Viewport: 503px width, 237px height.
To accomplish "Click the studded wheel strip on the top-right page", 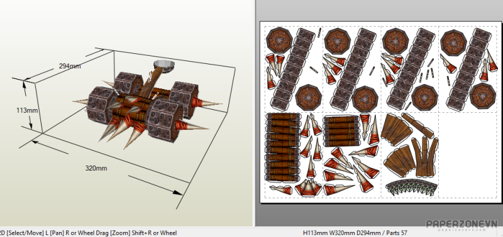I will (x=468, y=68).
